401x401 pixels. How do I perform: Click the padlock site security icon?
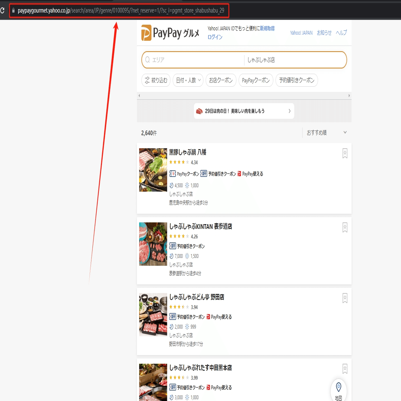point(13,10)
